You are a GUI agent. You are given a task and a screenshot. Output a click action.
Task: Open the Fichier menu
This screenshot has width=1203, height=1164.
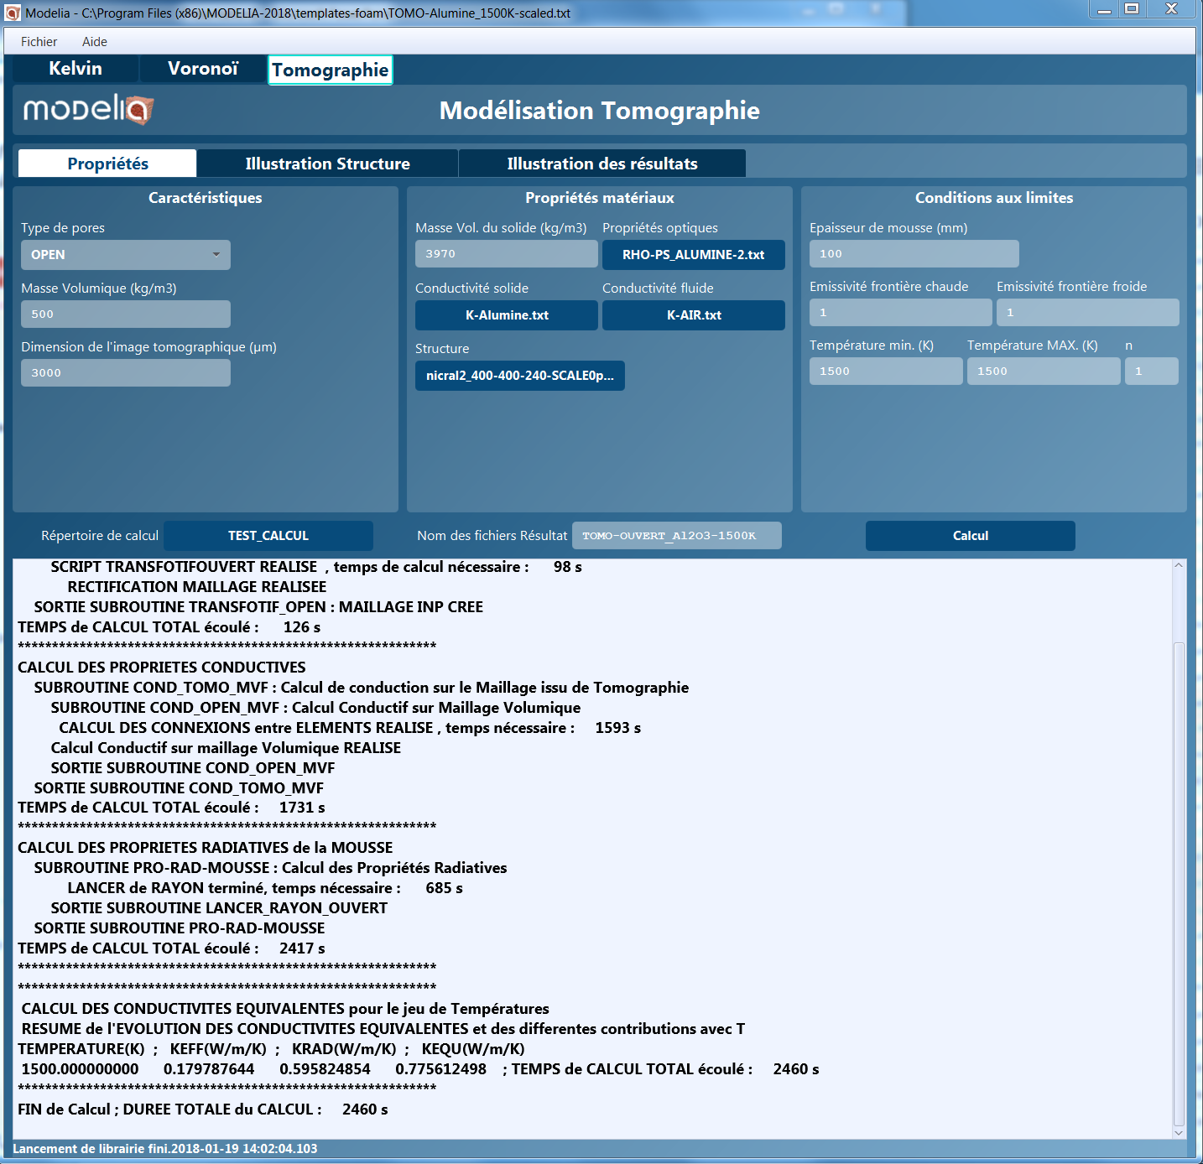pyautogui.click(x=39, y=42)
